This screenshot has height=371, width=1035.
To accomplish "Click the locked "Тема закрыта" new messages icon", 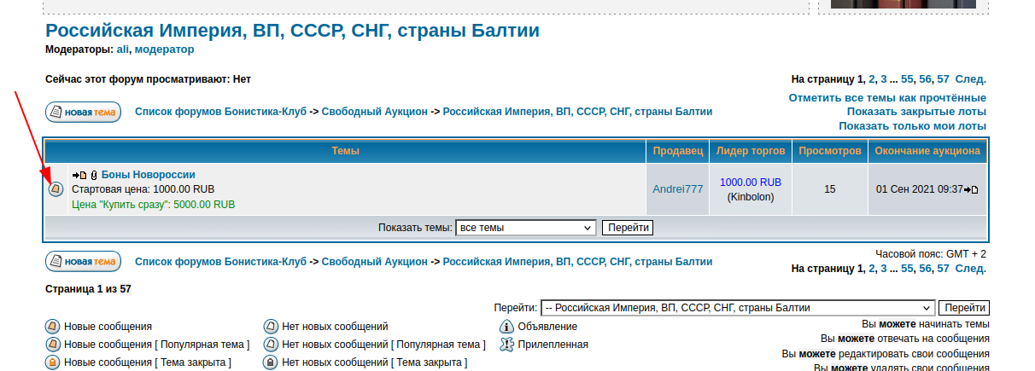I will click(52, 362).
